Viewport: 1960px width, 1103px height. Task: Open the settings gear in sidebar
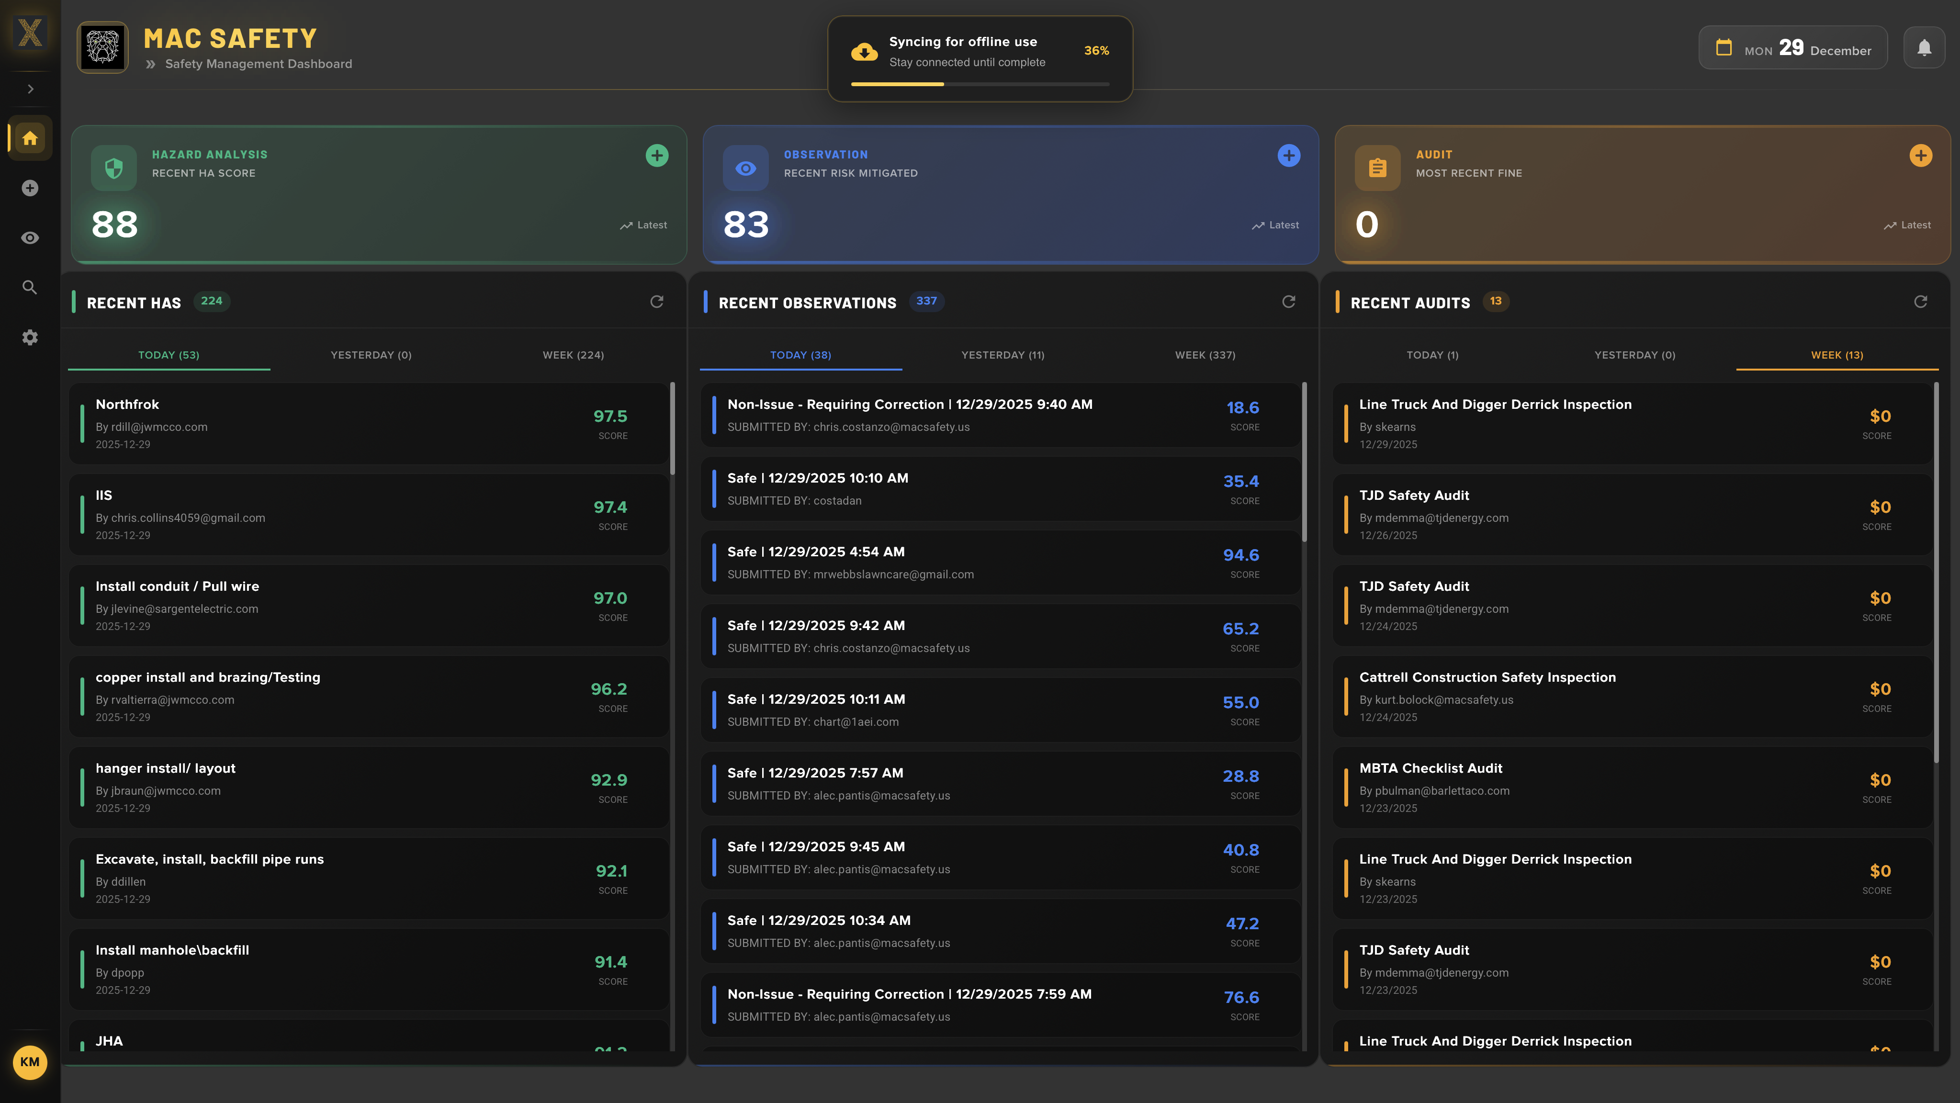click(30, 337)
